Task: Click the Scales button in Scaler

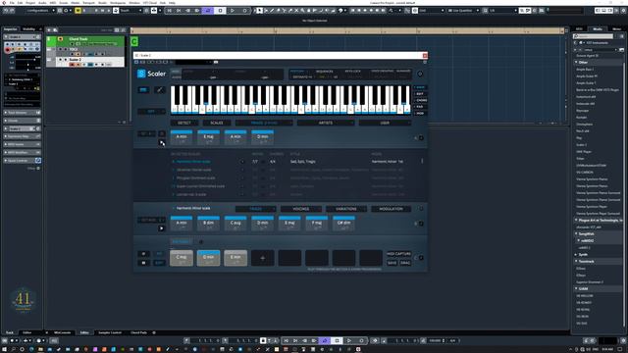Action: click(217, 123)
